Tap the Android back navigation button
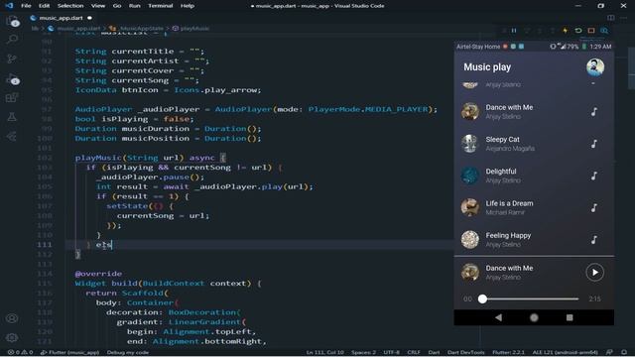Image resolution: width=635 pixels, height=357 pixels. pos(498,317)
